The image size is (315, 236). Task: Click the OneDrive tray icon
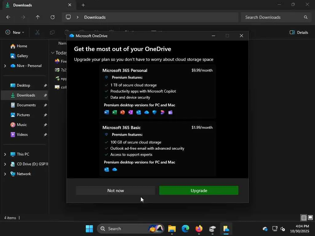(x=265, y=229)
